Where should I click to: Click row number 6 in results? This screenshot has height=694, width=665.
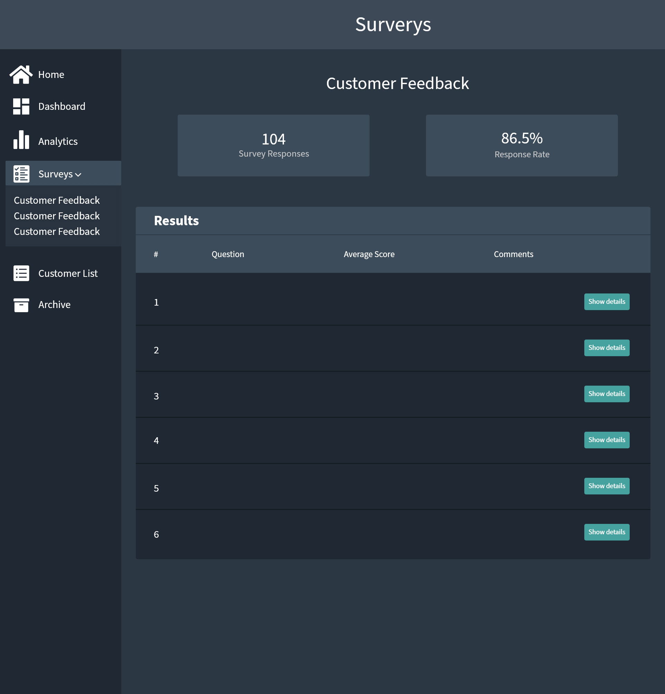156,534
